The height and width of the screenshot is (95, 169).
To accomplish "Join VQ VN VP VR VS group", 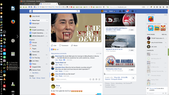I will pos(131,50).
